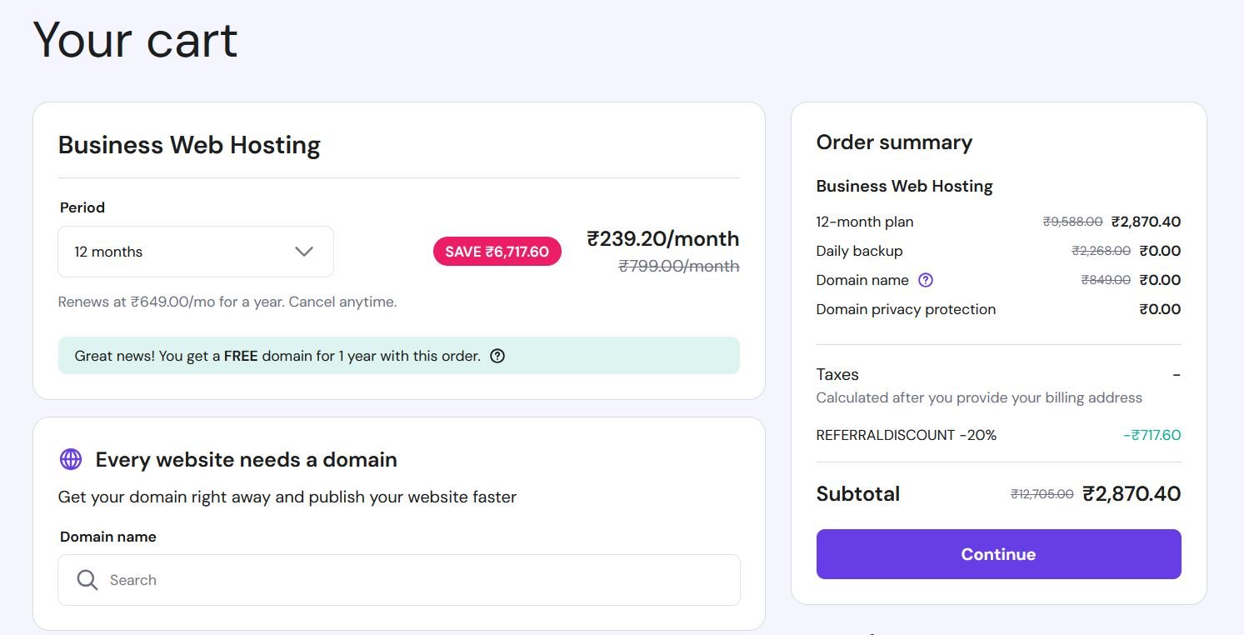This screenshot has width=1244, height=635.
Task: Click the 'Your cart' page title
Action: (135, 39)
